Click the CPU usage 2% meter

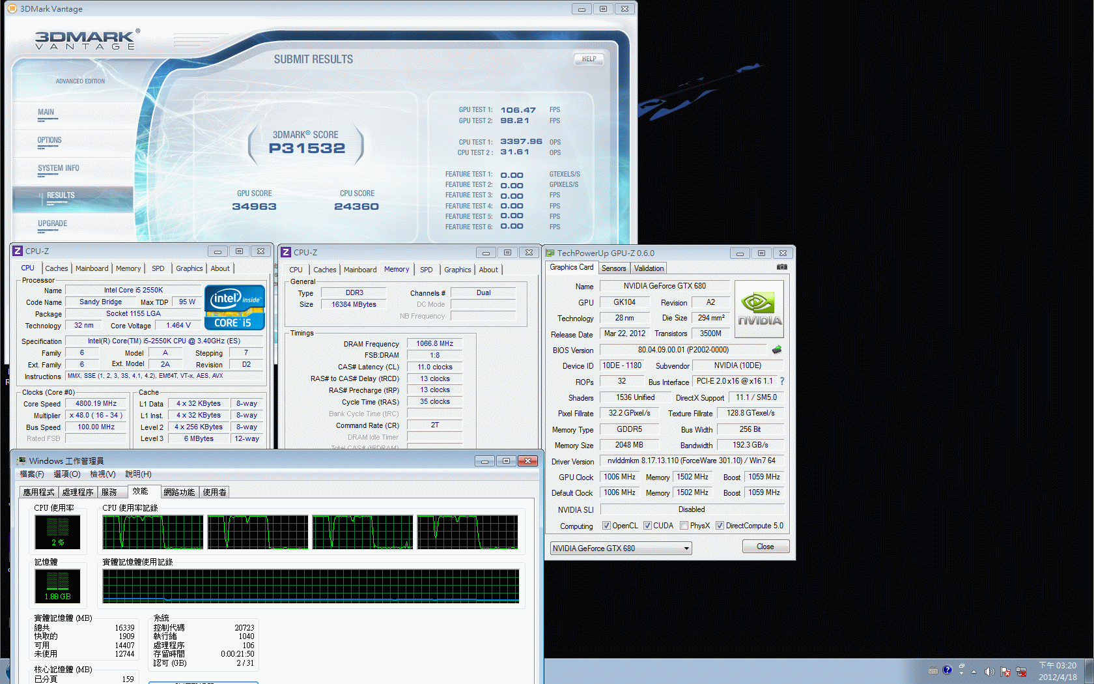pos(57,532)
